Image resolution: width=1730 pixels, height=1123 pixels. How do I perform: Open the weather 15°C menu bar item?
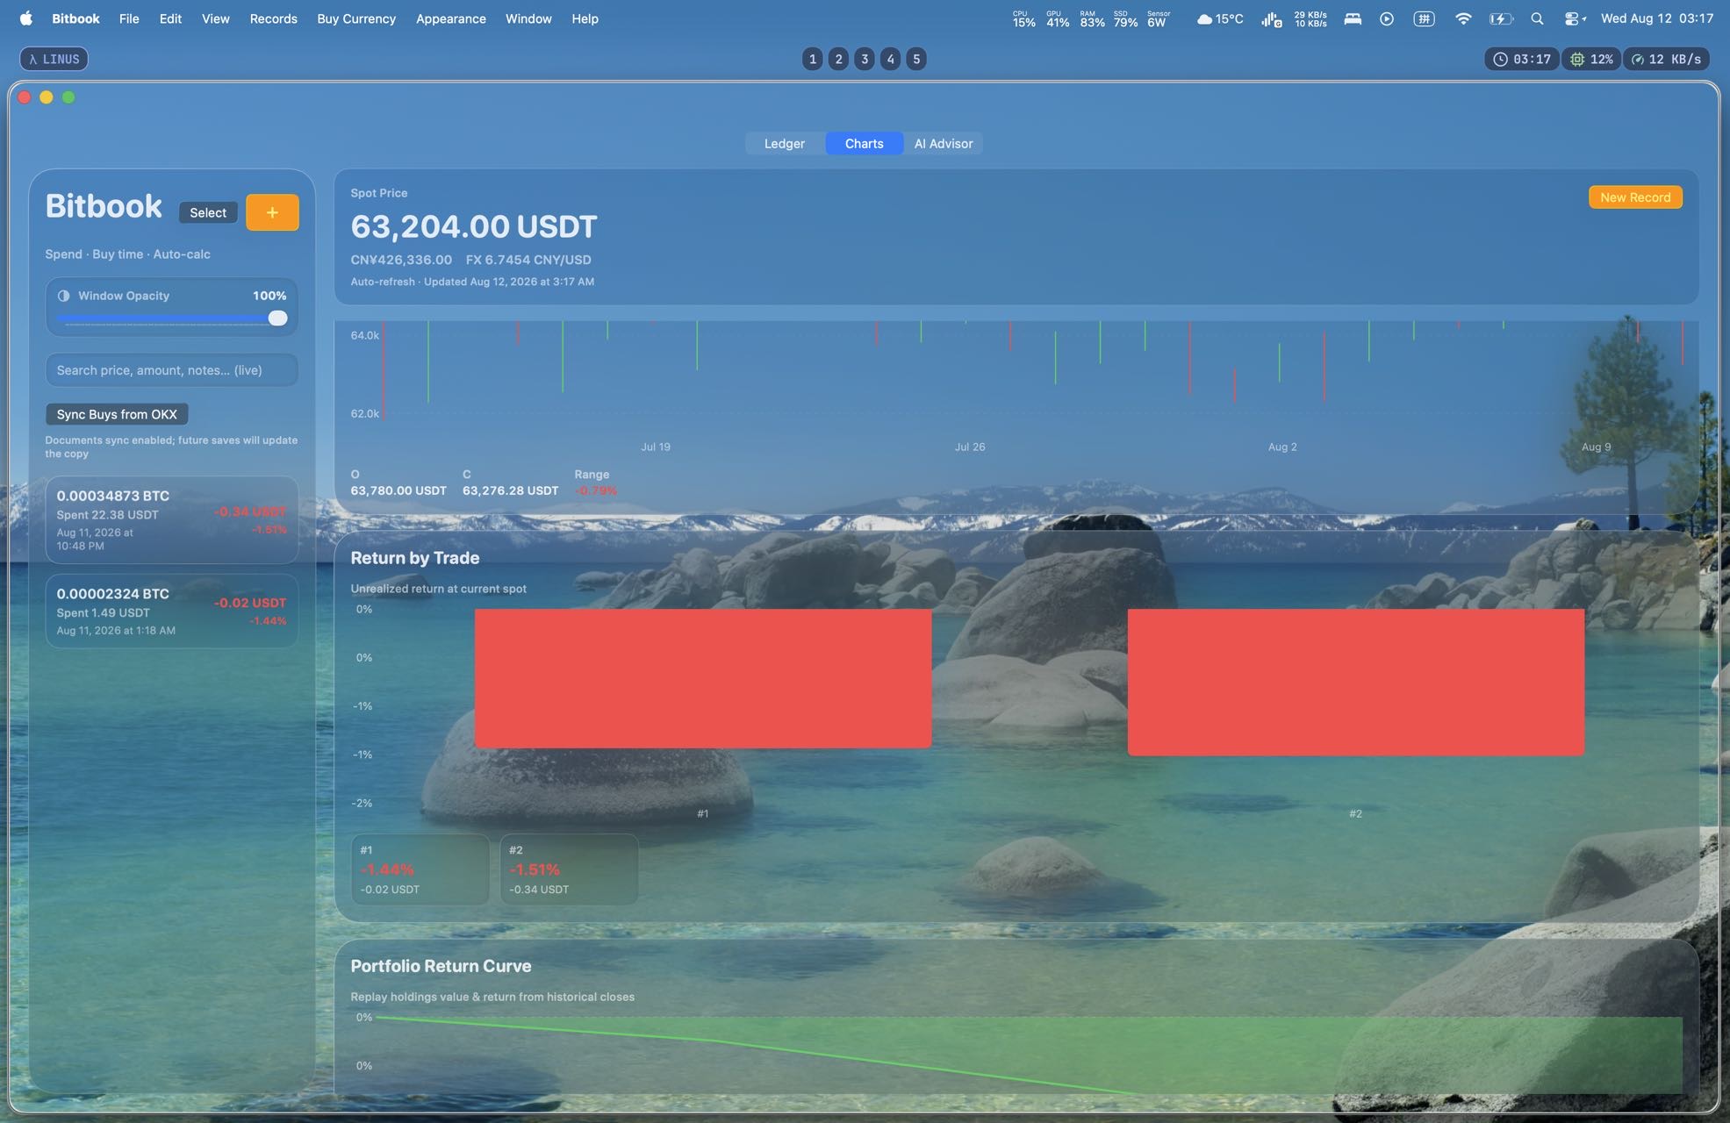pos(1220,18)
